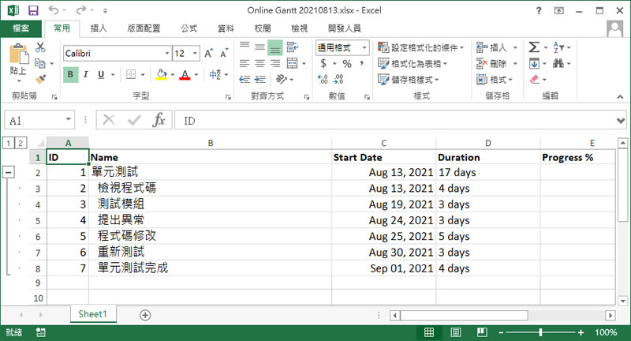Image resolution: width=631 pixels, height=341 pixels.
Task: Undo the last action
Action: pos(54,10)
